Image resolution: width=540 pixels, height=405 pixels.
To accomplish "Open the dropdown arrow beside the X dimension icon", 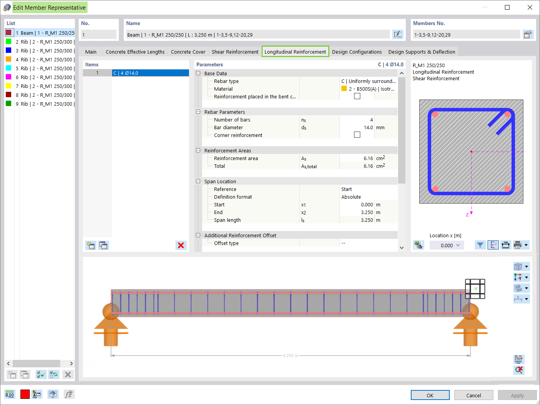I will [x=526, y=299].
